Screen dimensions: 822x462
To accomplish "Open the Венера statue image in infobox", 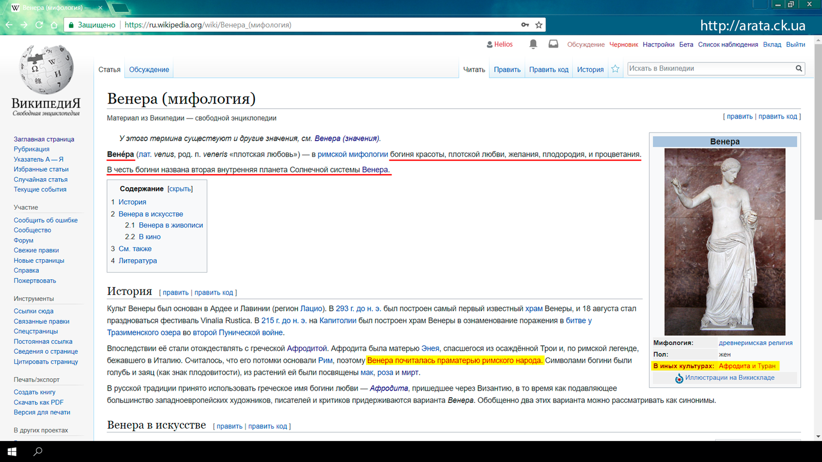I will (x=725, y=242).
